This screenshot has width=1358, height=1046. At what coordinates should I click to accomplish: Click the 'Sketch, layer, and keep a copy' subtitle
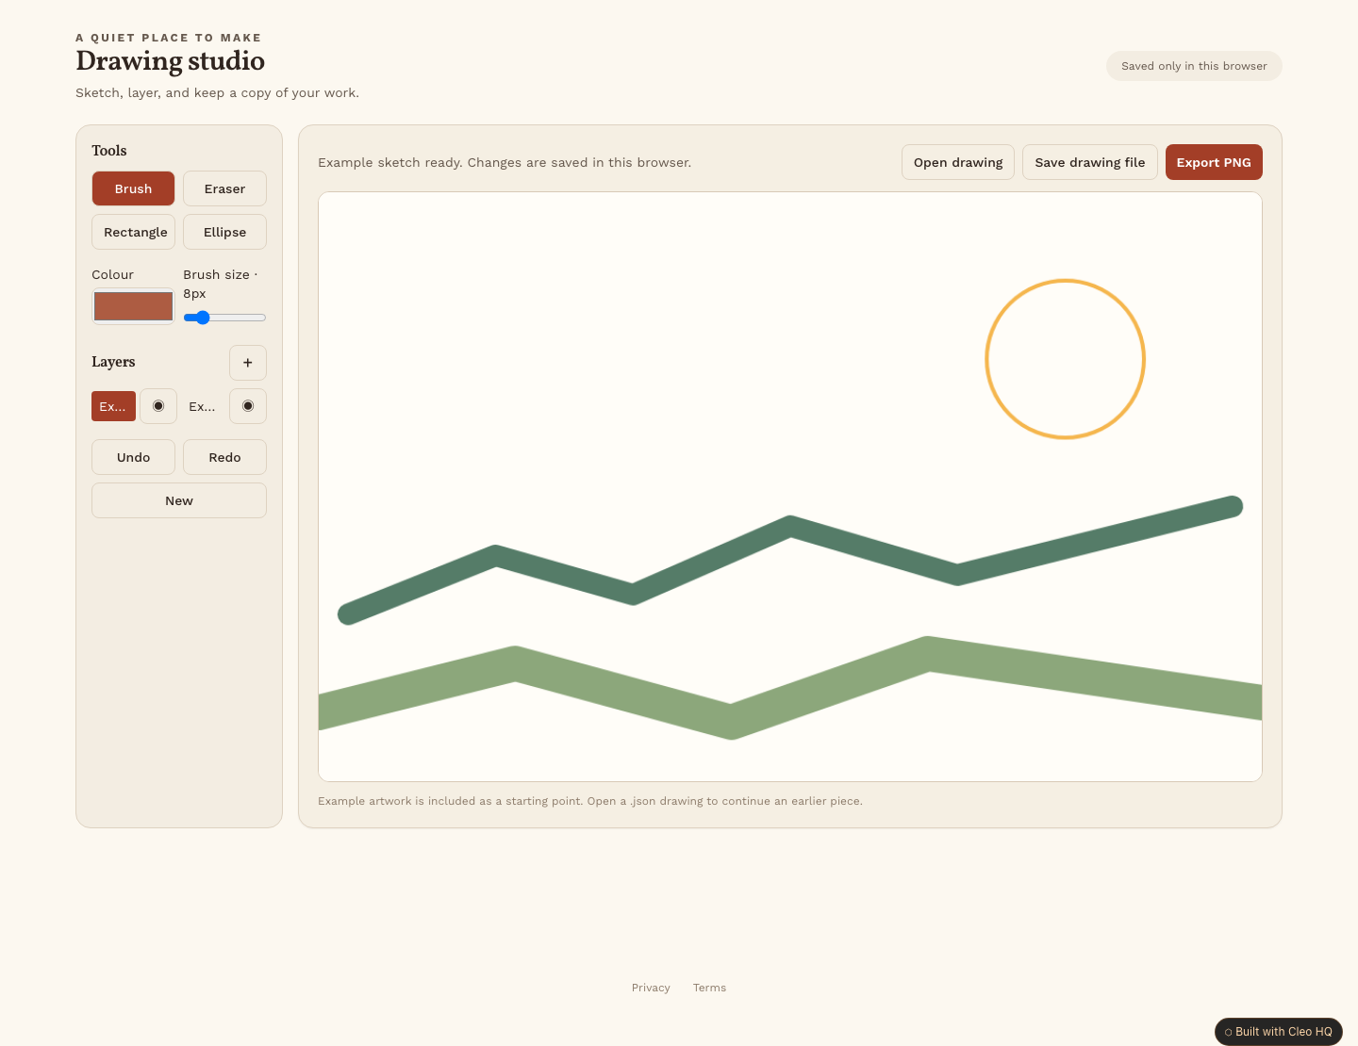[217, 92]
